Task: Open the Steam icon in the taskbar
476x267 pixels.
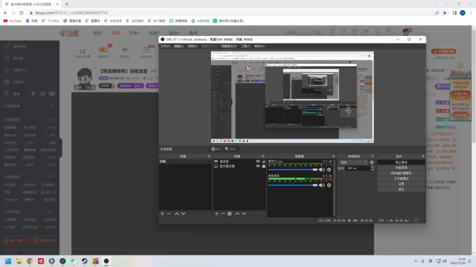Action: 84,261
